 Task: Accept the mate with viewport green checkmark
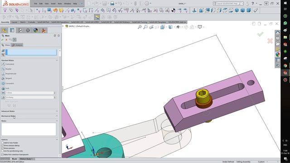pos(260,34)
